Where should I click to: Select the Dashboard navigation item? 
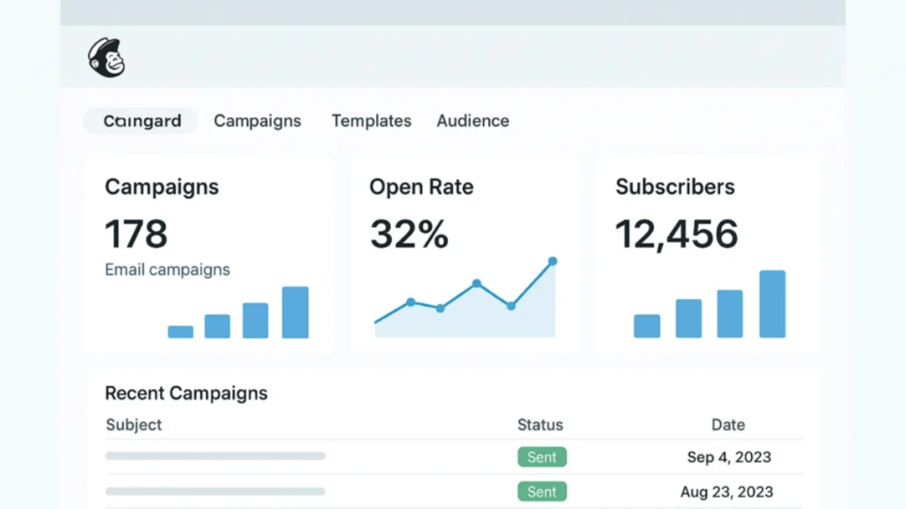(x=139, y=121)
